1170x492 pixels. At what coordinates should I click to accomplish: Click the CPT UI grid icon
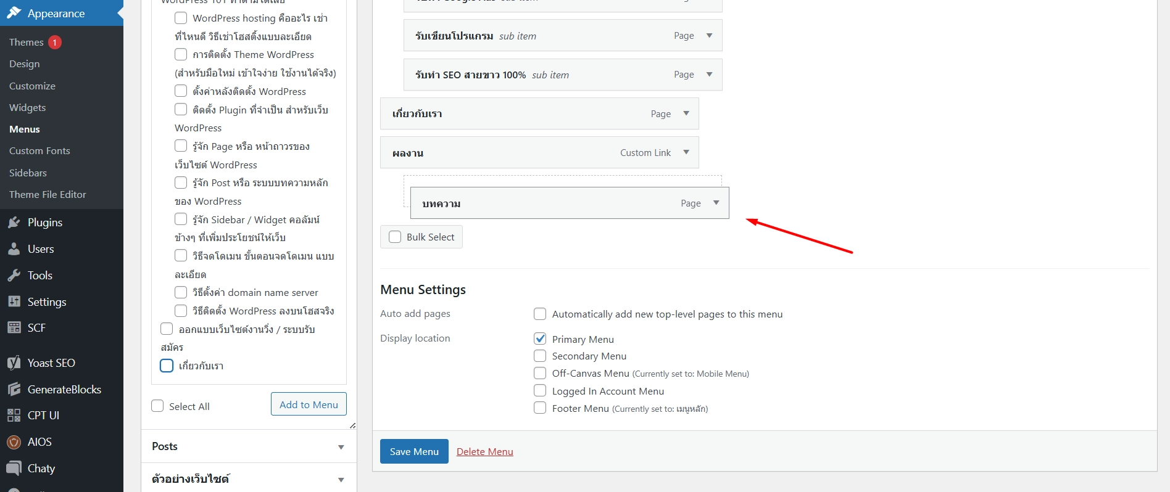point(14,416)
